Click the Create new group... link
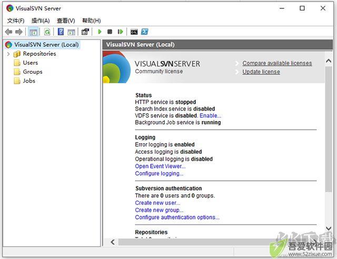The width and height of the screenshot is (337, 259). [x=159, y=210]
